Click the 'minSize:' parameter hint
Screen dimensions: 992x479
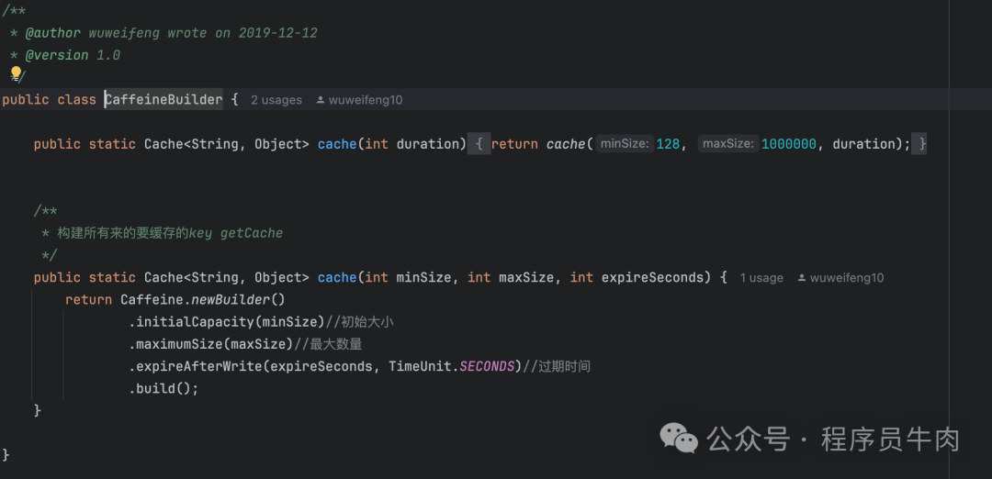pyautogui.click(x=625, y=144)
